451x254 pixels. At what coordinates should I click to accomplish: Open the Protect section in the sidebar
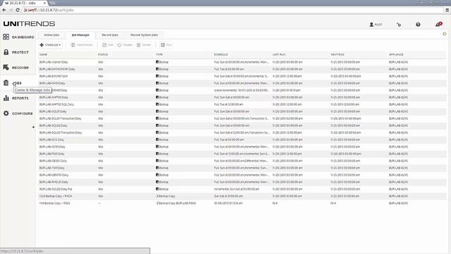20,52
